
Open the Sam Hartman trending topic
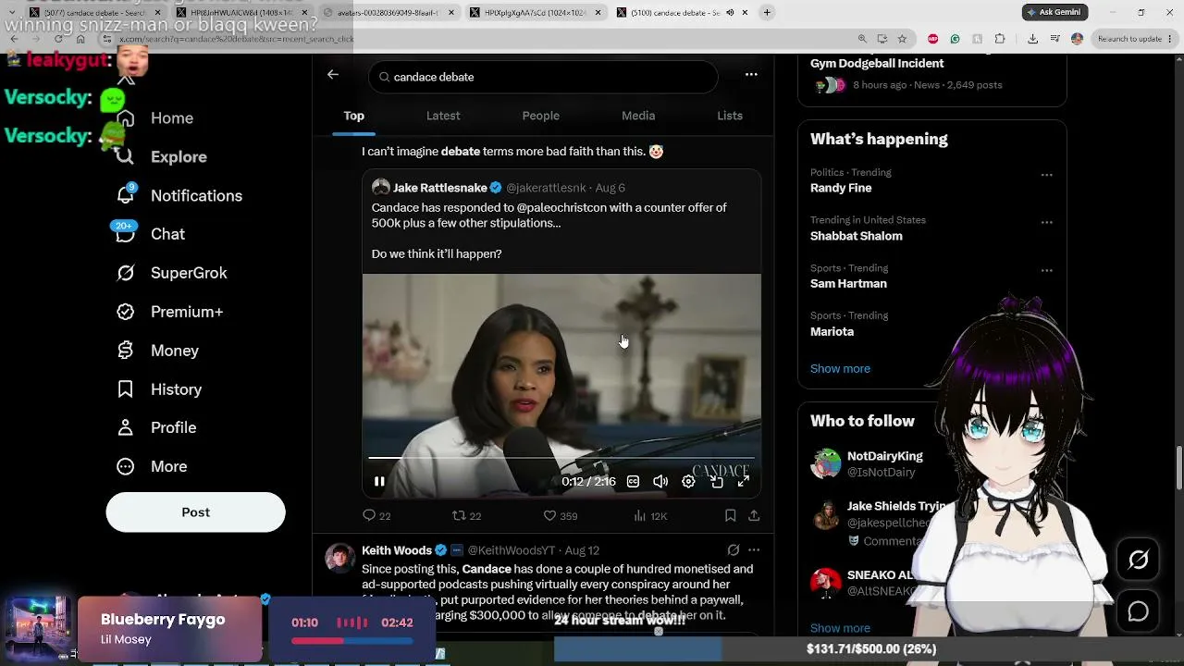point(848,284)
